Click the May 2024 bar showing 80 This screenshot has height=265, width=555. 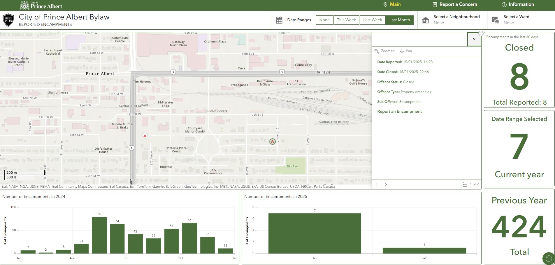tap(99, 235)
